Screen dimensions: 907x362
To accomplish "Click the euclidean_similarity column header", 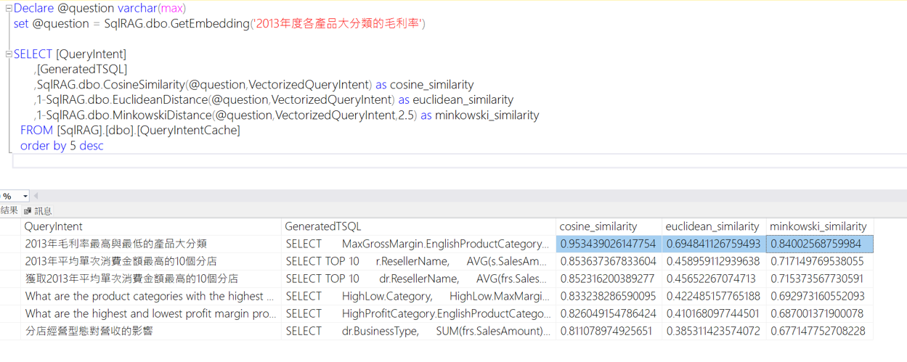I will click(x=714, y=226).
